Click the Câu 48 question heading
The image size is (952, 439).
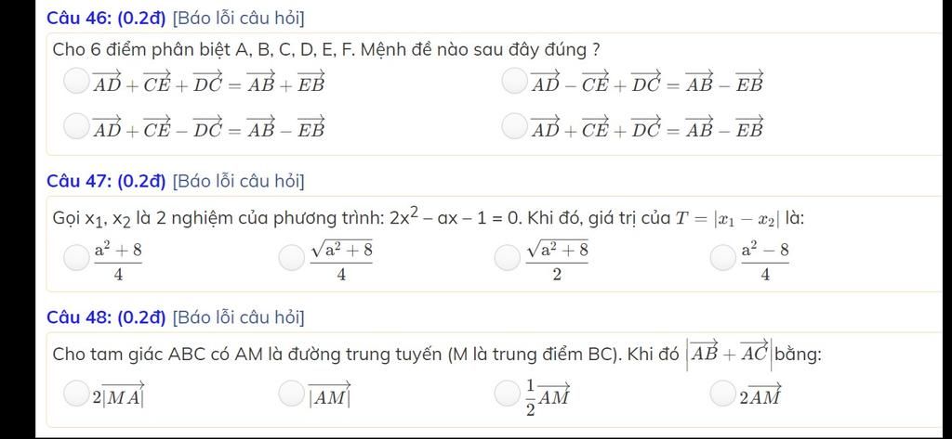pos(106,317)
